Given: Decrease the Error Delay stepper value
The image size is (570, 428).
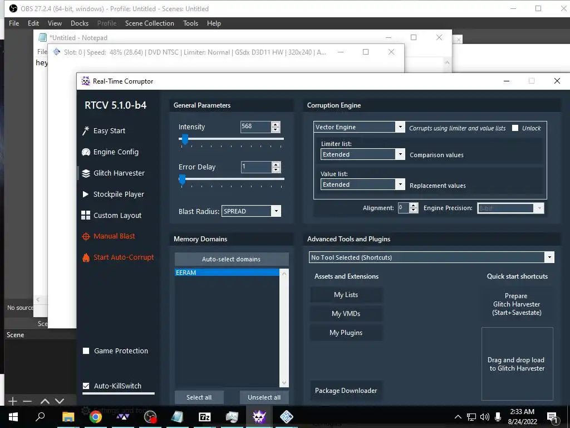Looking at the screenshot, I should point(276,169).
